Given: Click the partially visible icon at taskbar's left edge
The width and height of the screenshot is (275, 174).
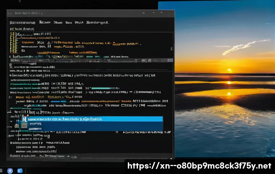Looking at the screenshot, I should pyautogui.click(x=1, y=171).
